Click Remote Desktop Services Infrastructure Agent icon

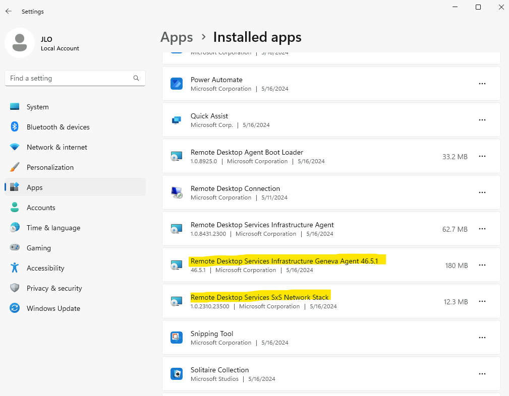[x=177, y=229]
